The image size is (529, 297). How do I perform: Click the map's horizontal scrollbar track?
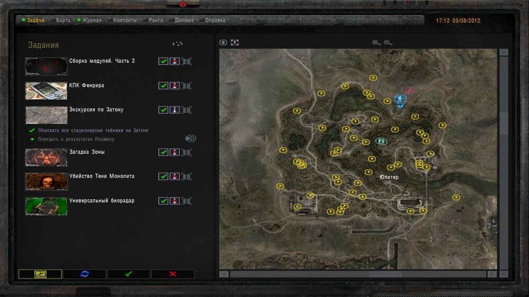point(358,274)
